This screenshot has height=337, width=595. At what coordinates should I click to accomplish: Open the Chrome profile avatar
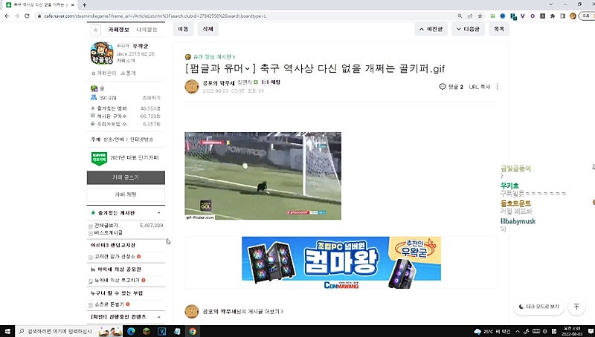573,16
